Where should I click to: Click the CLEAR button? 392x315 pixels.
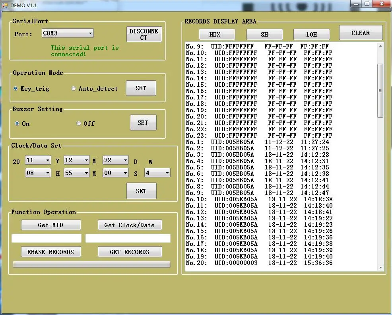(361, 33)
